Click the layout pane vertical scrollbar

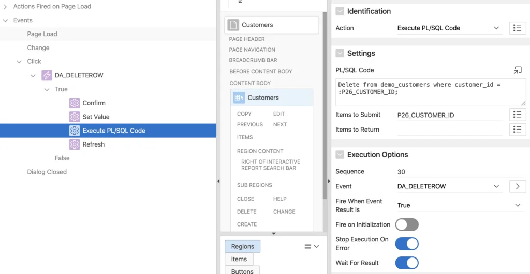(325, 105)
